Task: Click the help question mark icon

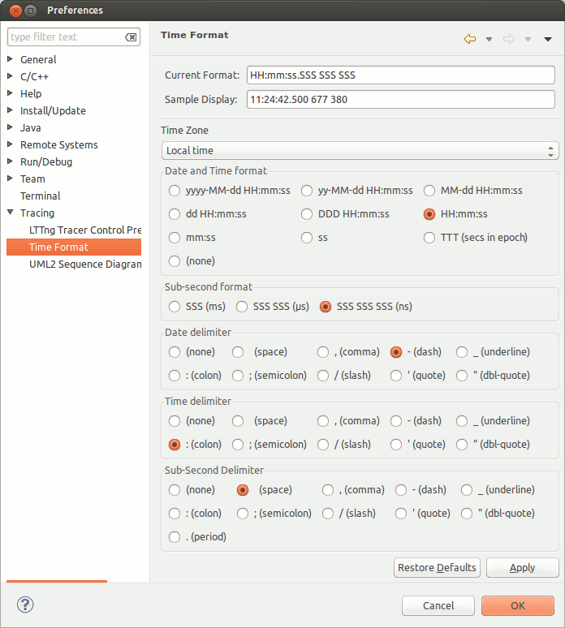Action: (25, 604)
